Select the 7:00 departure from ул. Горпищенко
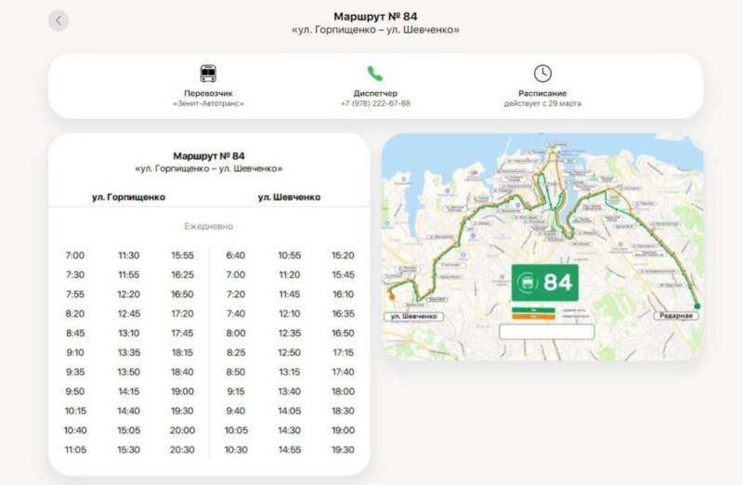Image resolution: width=743 pixels, height=485 pixels. pos(75,256)
